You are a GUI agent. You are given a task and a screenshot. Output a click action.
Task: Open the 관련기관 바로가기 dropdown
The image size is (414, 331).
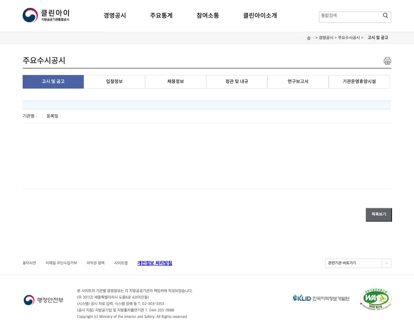pos(353,263)
